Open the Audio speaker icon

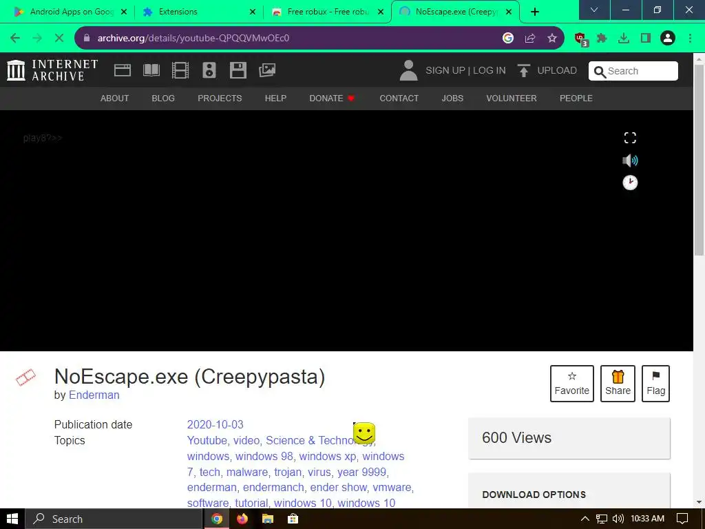(x=209, y=70)
